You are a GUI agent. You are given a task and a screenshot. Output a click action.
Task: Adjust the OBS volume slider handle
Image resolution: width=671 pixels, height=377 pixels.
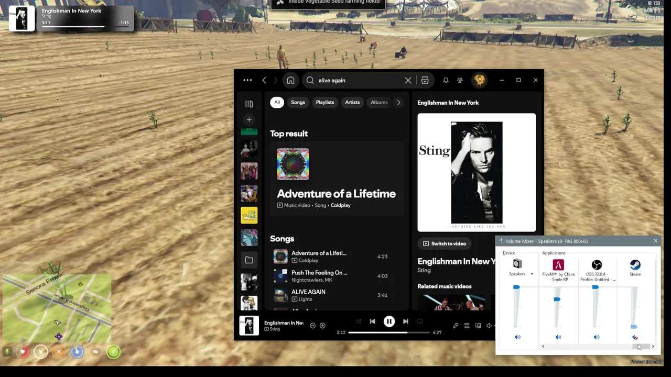[596, 287]
